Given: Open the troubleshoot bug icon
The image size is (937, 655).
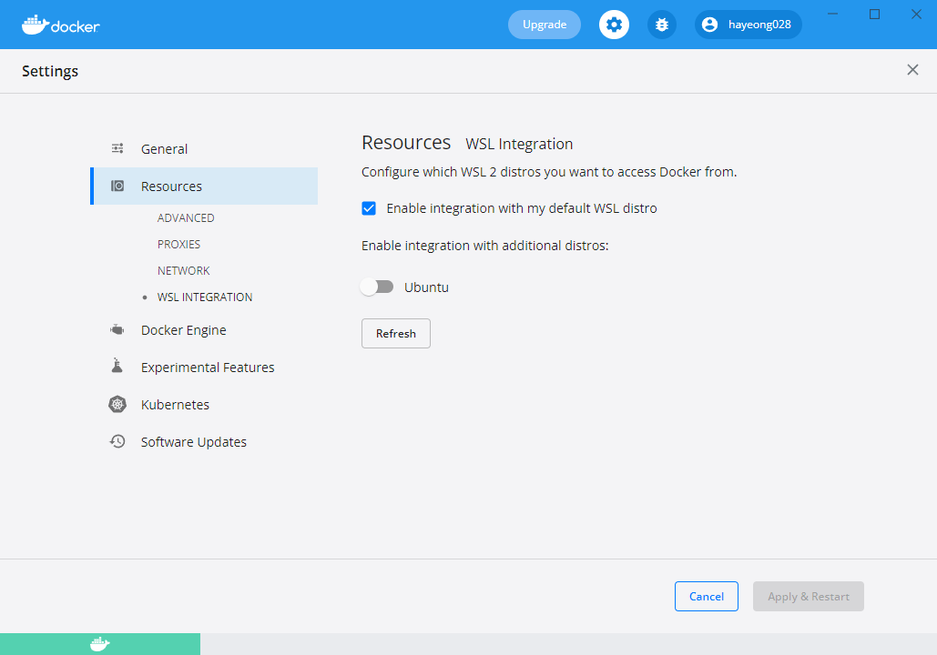Looking at the screenshot, I should point(661,25).
